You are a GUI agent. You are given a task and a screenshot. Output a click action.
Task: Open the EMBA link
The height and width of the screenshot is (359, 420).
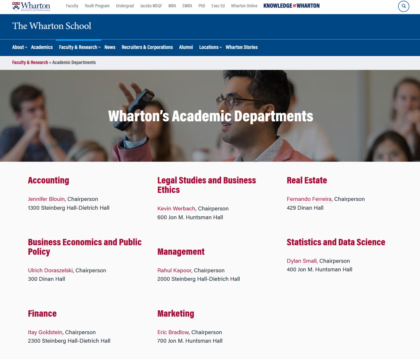(x=187, y=6)
